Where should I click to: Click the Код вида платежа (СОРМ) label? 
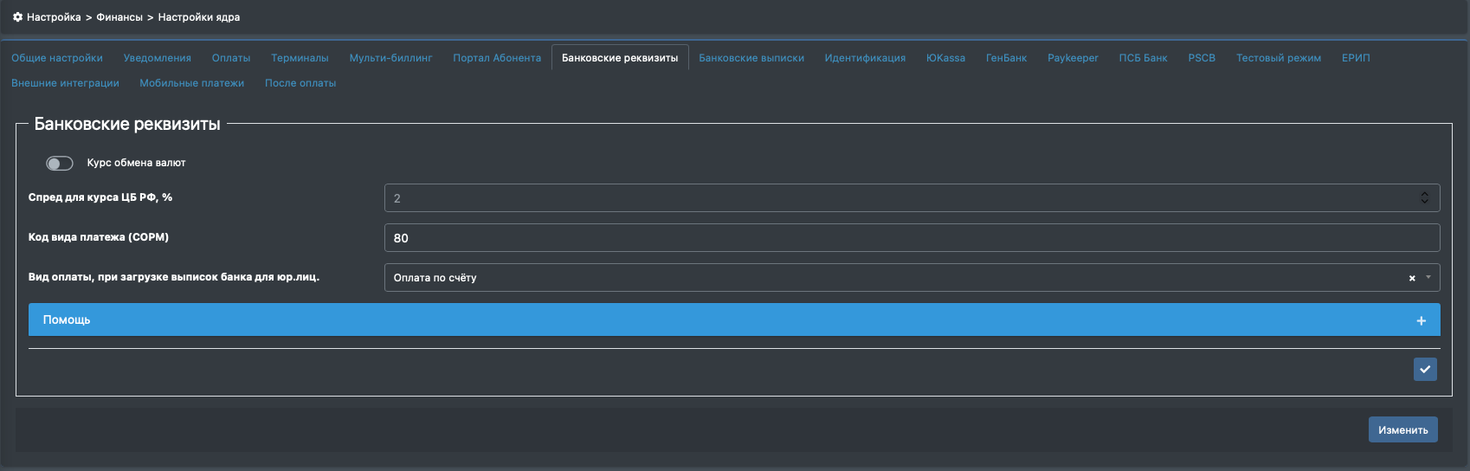tap(99, 237)
